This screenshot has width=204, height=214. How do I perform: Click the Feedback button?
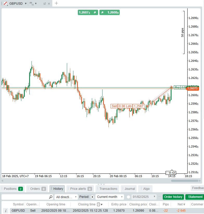coord(197,188)
